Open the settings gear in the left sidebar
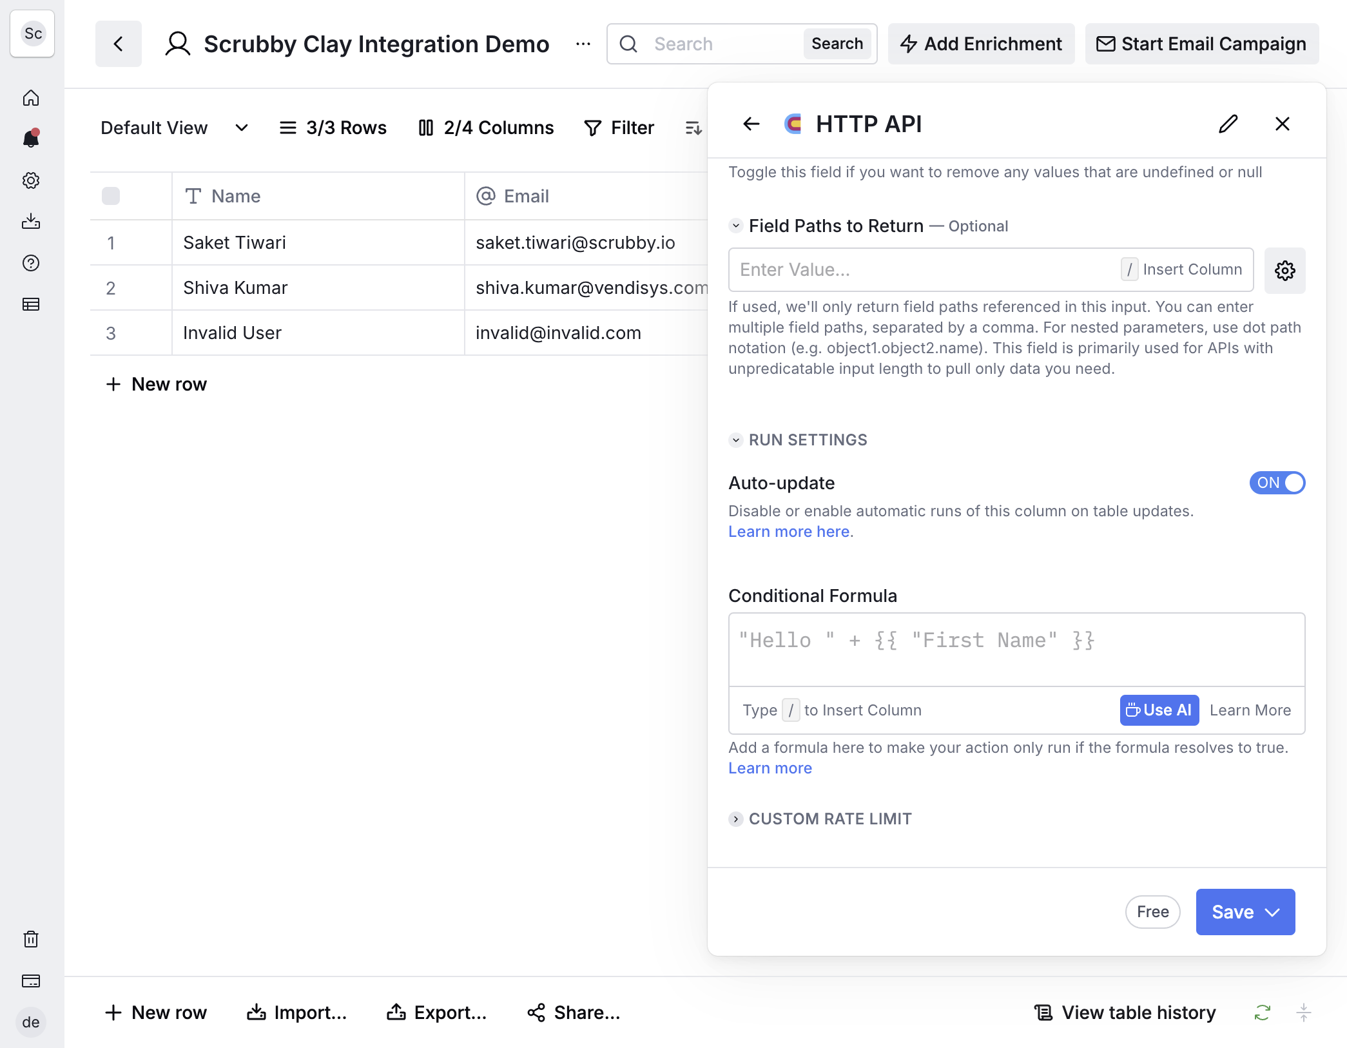 31,180
